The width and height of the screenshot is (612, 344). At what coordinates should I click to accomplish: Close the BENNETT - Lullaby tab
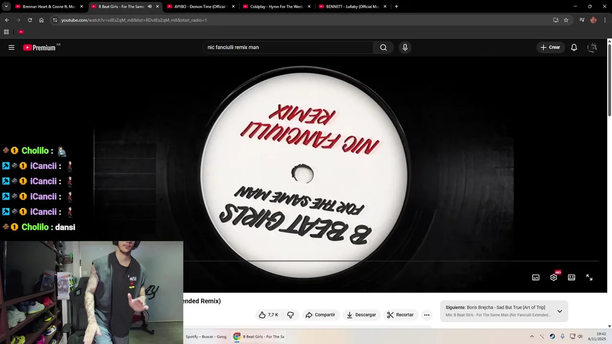(385, 7)
